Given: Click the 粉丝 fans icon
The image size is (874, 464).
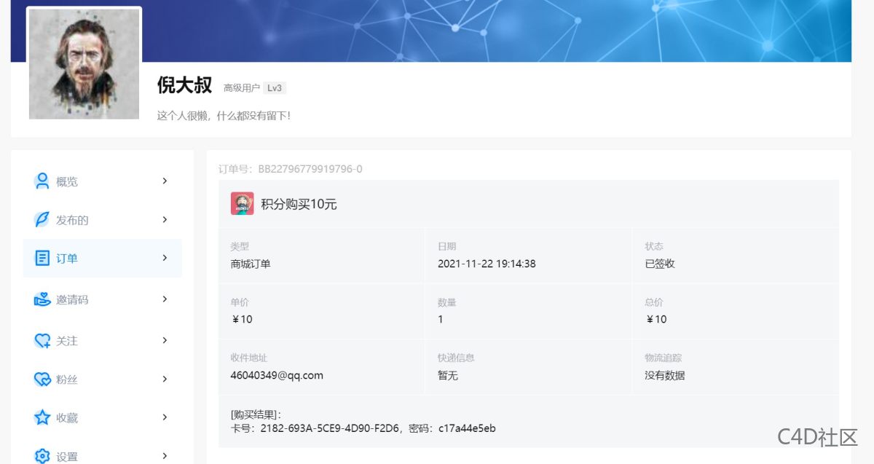Looking at the screenshot, I should (x=42, y=379).
